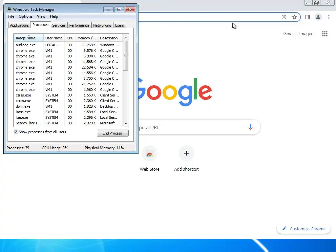Switch to the Applications tab
Image resolution: width=336 pixels, height=252 pixels.
(x=19, y=25)
